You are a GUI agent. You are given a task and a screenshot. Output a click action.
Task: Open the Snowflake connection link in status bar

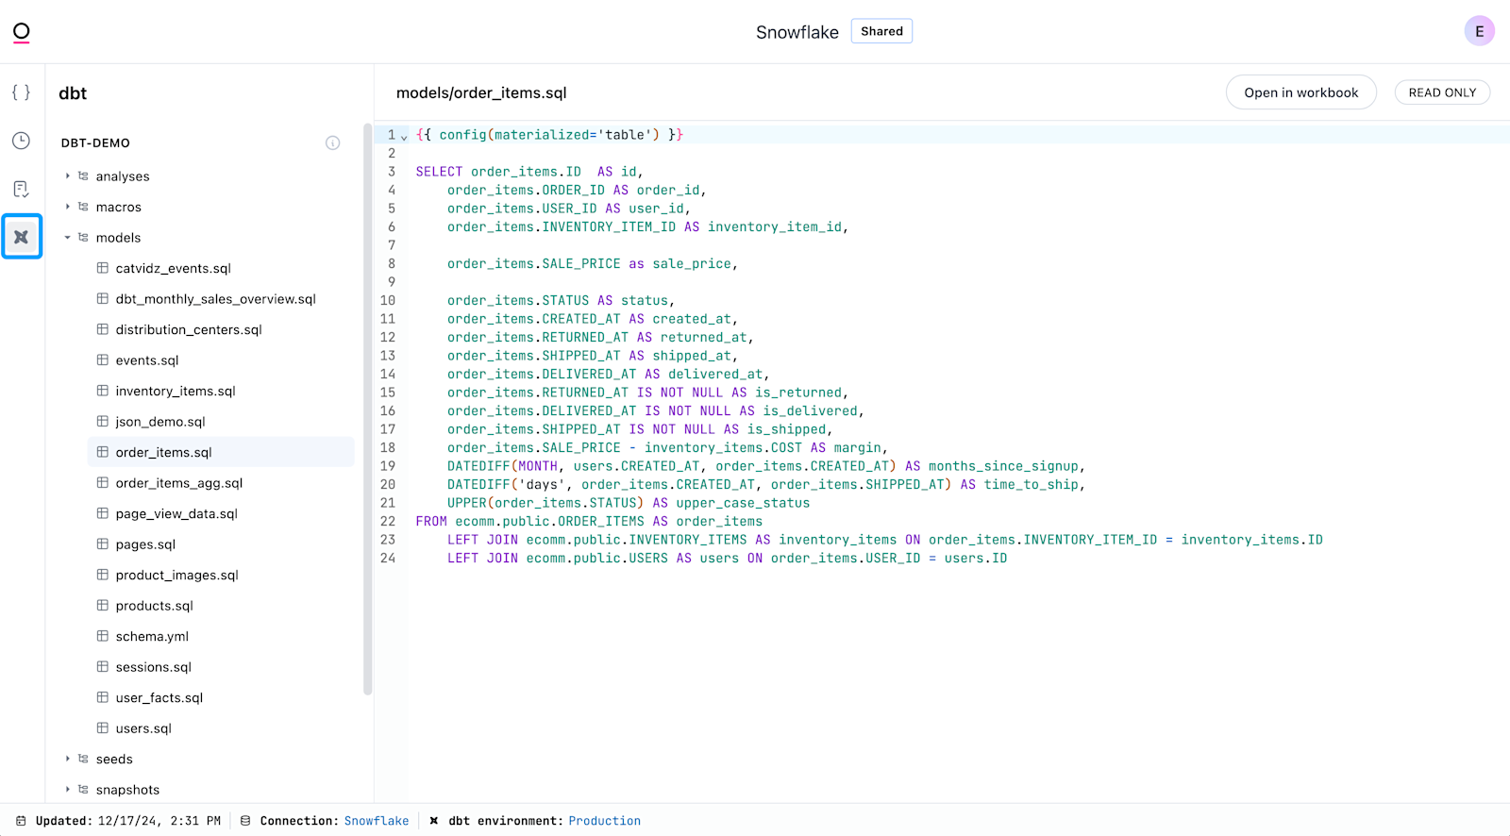click(377, 821)
